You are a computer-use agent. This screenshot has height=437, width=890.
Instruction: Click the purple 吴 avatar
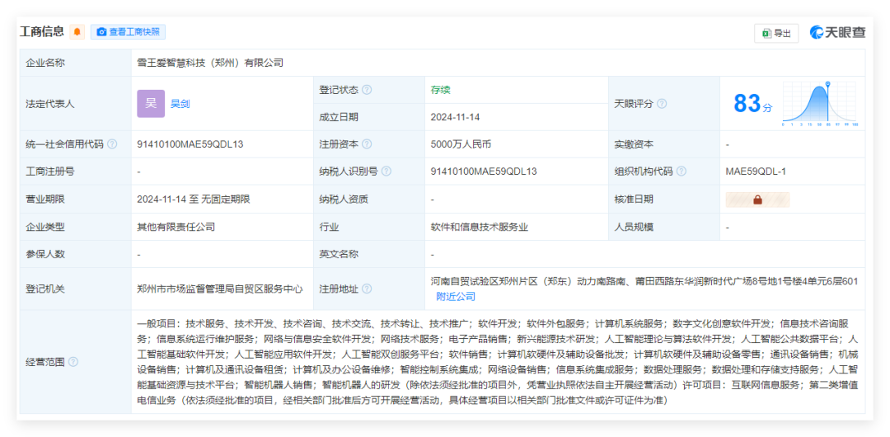[x=151, y=104]
